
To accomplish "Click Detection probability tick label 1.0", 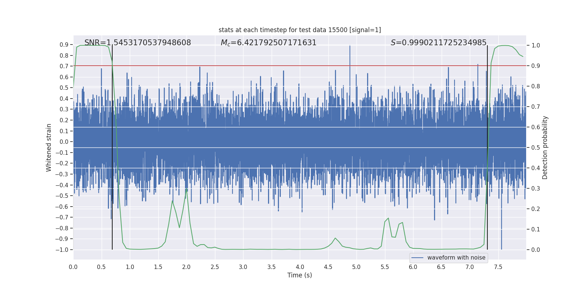I will click(x=536, y=46).
